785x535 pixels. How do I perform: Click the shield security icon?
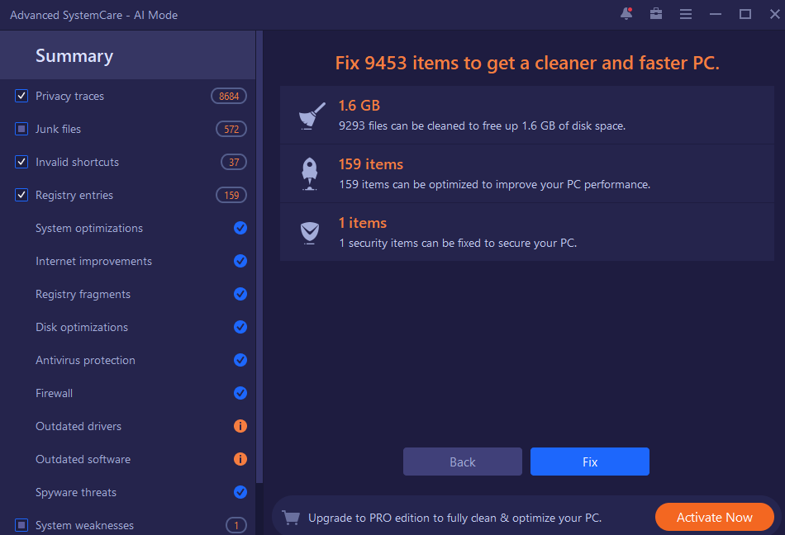click(x=310, y=233)
